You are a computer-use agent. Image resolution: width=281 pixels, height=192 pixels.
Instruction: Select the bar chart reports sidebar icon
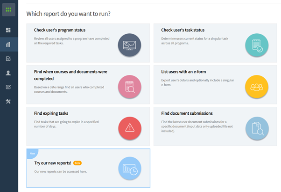point(8,44)
